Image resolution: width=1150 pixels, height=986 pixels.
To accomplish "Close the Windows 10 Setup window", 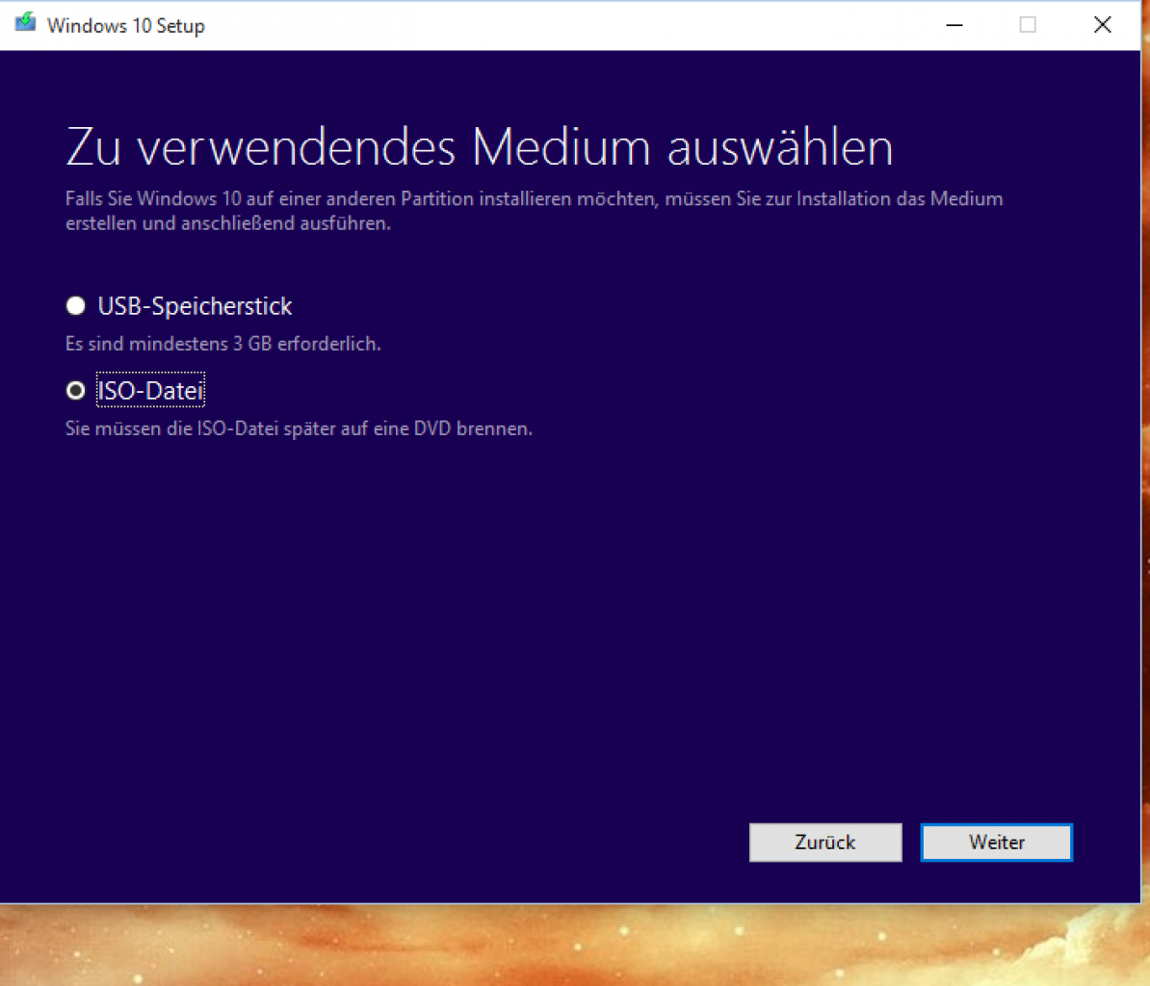I will pos(1103,25).
